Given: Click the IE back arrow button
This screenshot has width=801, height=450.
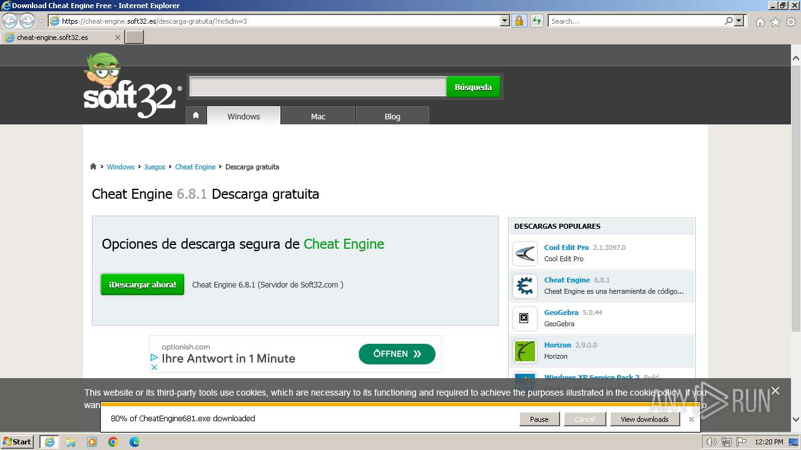Looking at the screenshot, I should (9, 21).
